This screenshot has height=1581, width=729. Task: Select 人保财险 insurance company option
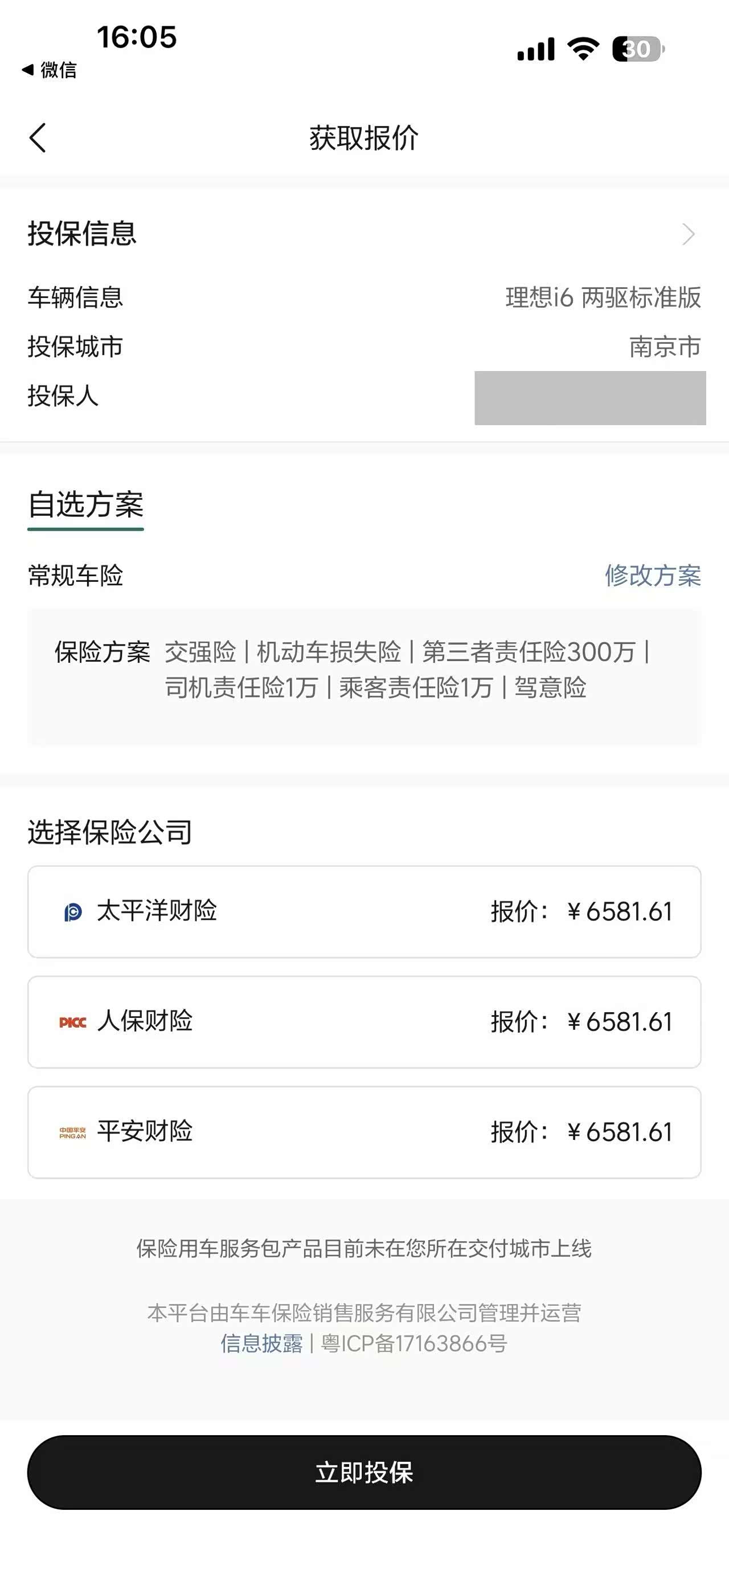(364, 1022)
